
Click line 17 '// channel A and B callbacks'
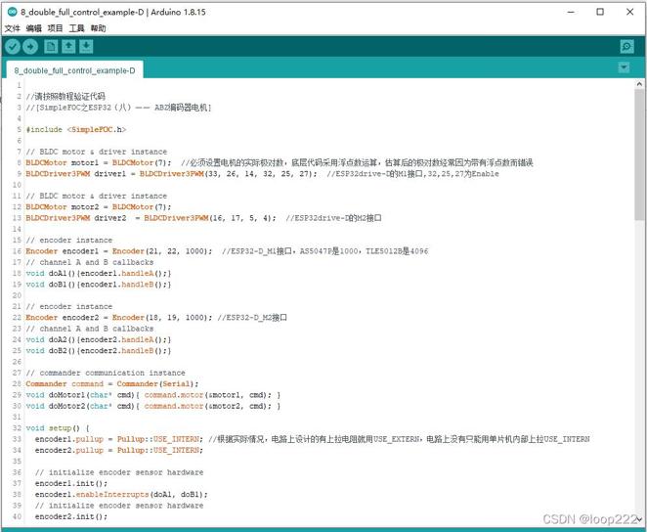coord(90,262)
